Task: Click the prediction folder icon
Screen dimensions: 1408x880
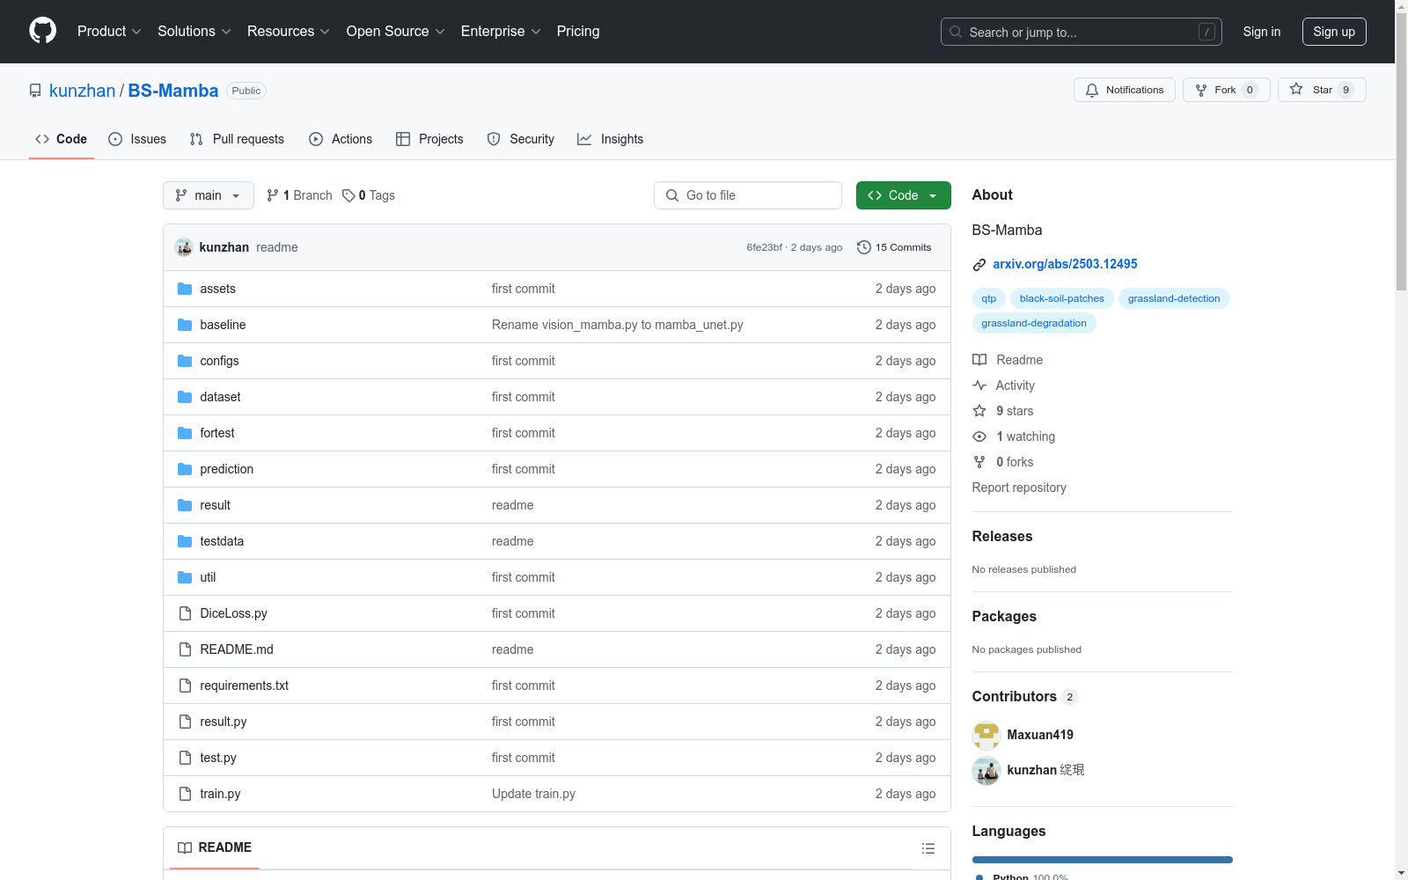Action: click(x=185, y=469)
